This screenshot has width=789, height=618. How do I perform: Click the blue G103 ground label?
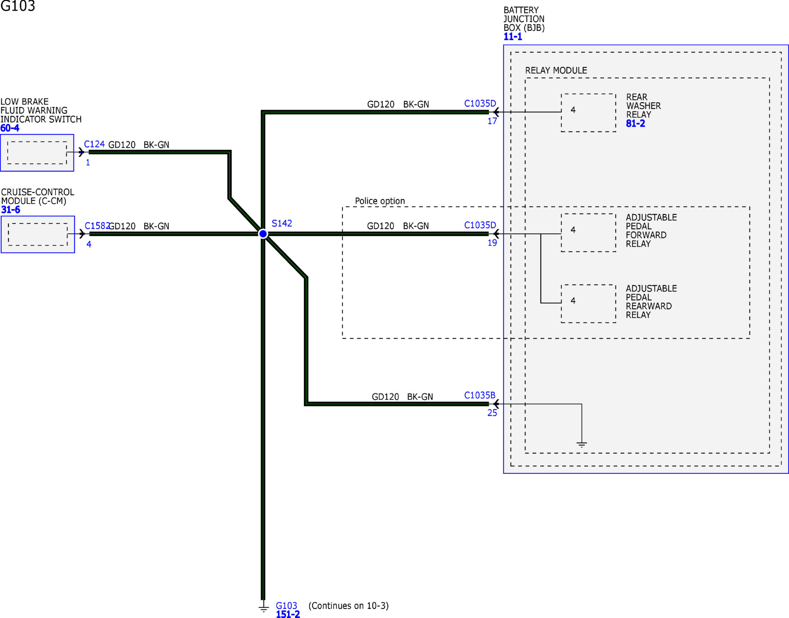286,605
